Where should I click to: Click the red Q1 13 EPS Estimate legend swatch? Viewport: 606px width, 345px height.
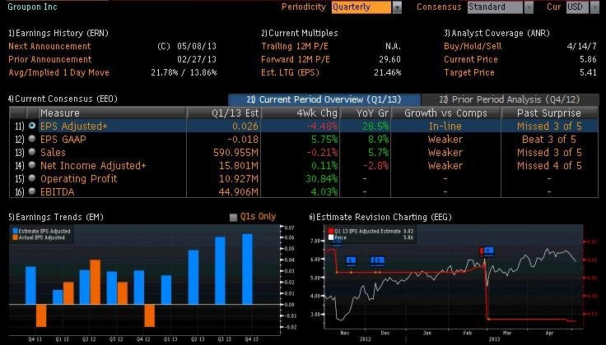tap(331, 232)
